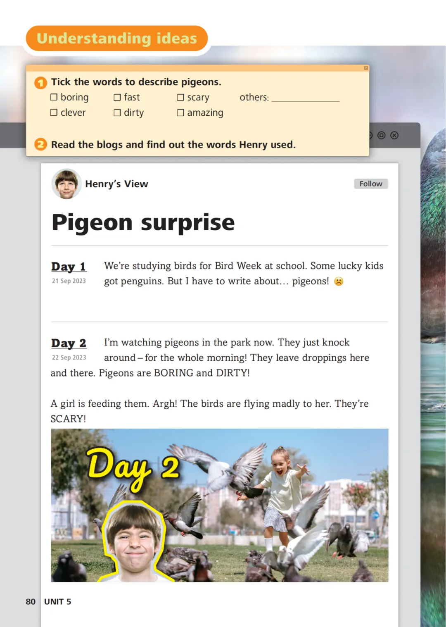Click the circled X window icon

point(394,135)
